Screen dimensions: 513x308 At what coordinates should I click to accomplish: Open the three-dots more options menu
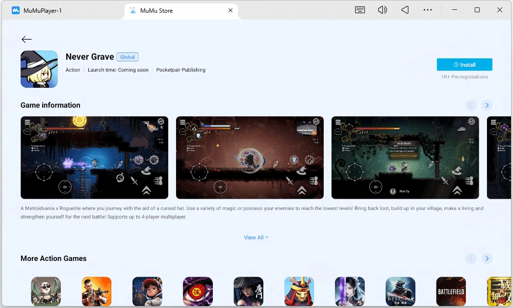pyautogui.click(x=428, y=10)
